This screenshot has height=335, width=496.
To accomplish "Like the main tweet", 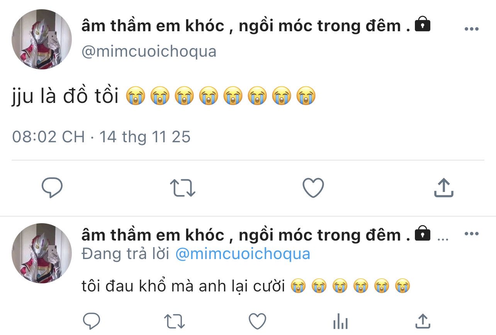I will [313, 188].
